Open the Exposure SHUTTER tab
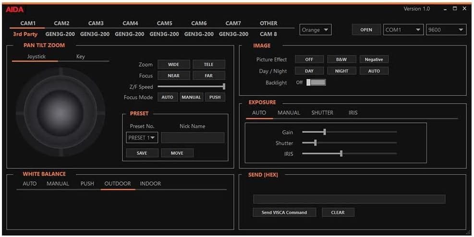Viewport: 474px width, 237px height. point(322,113)
